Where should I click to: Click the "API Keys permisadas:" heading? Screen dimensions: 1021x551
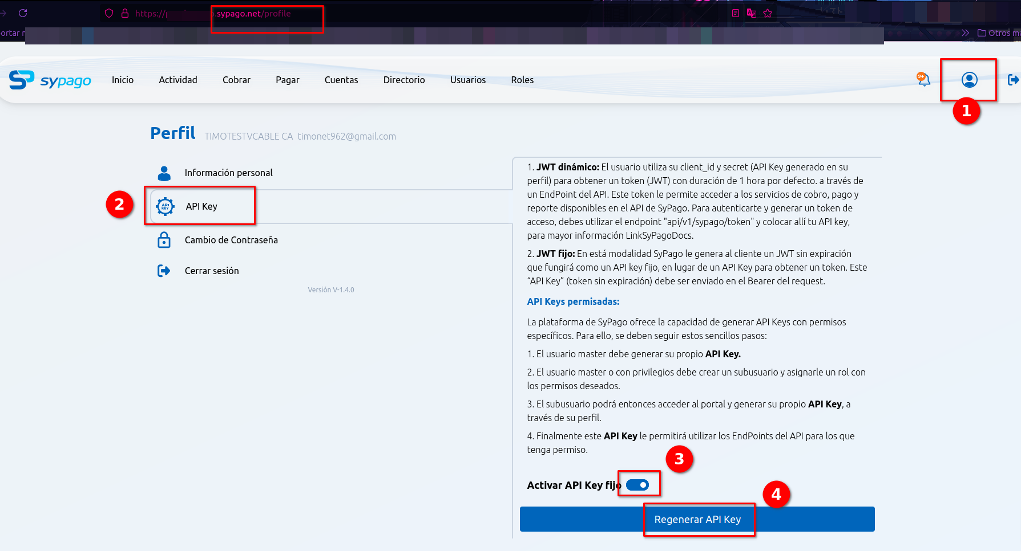click(x=573, y=301)
